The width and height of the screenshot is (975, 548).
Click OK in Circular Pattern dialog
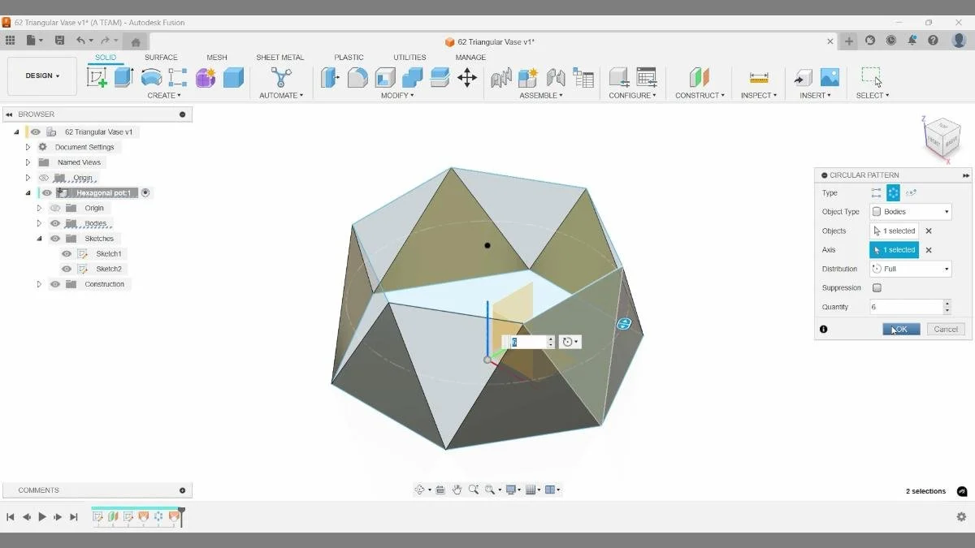click(x=901, y=329)
